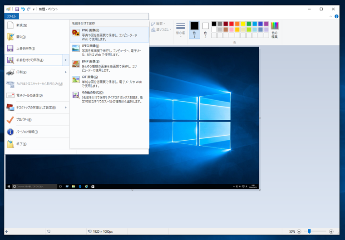345x240 pixels.
Task: Open the Fill (塗りつぶし) dropdown
Action: 161,29
